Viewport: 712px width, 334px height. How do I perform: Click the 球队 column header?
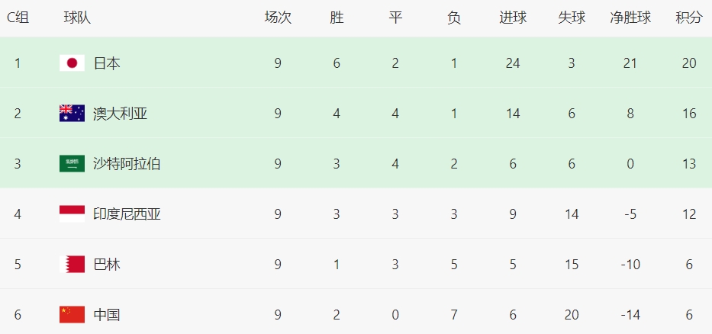pos(77,18)
